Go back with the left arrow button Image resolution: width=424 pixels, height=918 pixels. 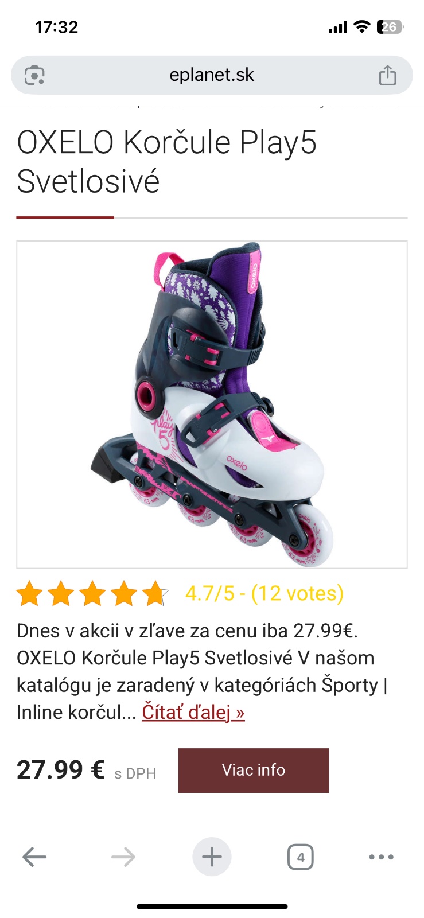[x=34, y=857]
